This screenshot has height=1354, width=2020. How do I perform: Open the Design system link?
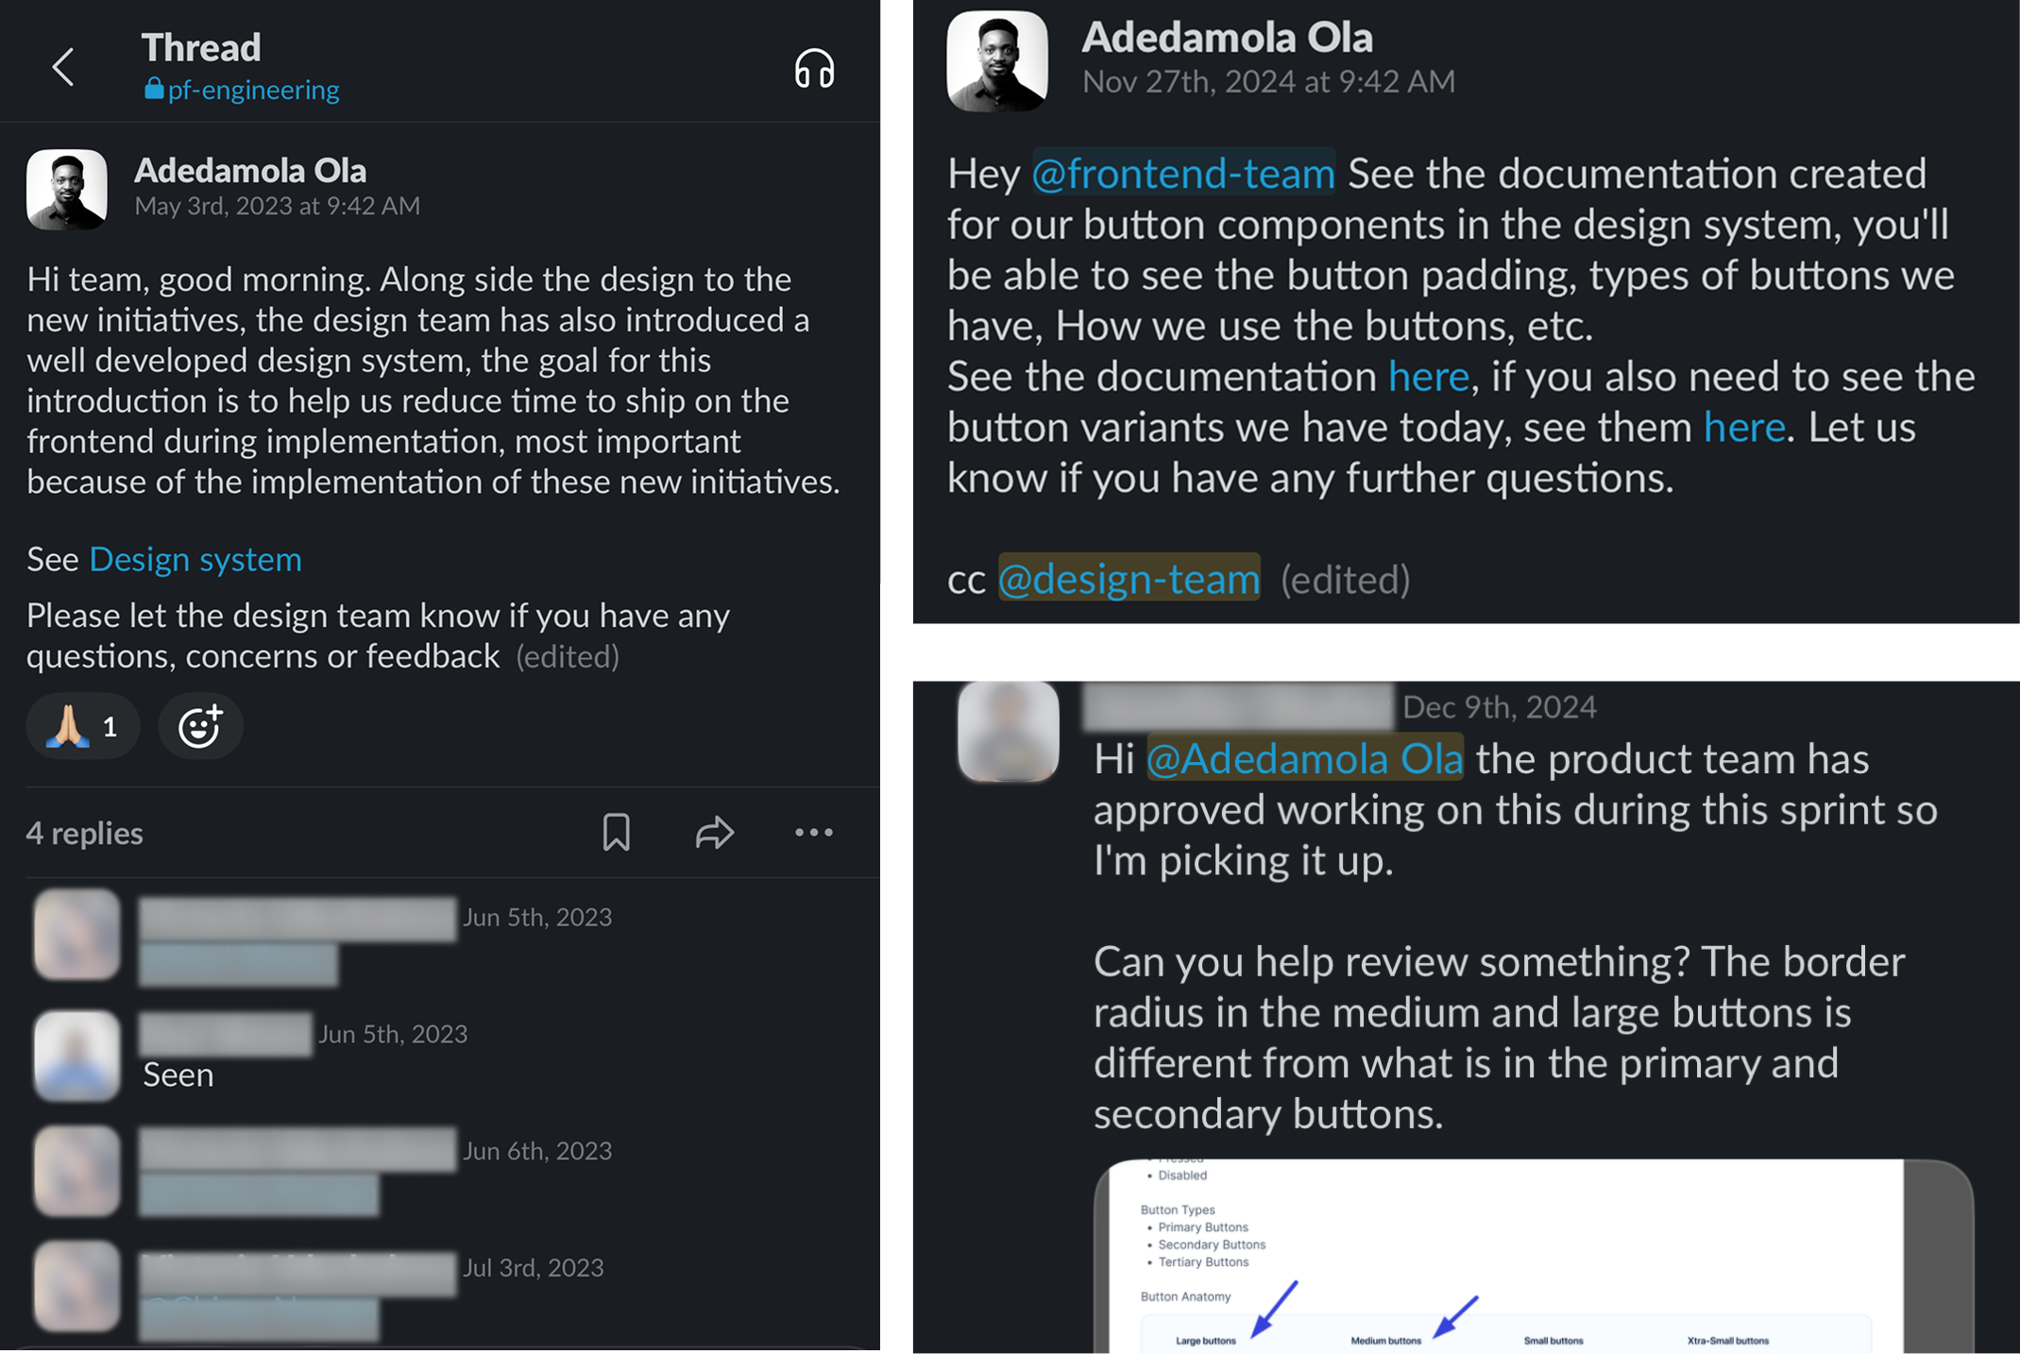[195, 560]
